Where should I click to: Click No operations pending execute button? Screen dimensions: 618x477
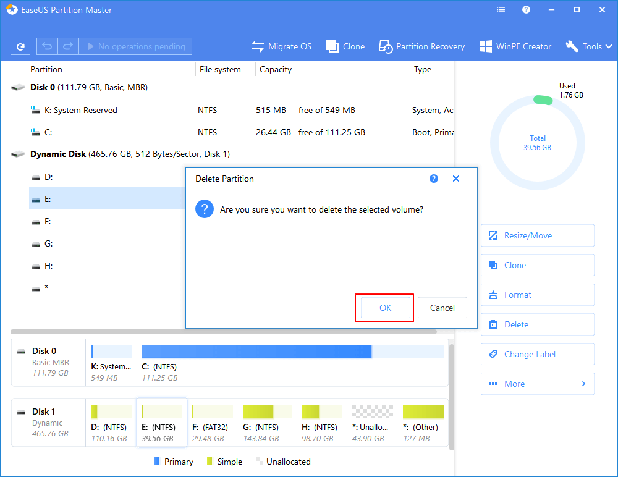click(135, 46)
